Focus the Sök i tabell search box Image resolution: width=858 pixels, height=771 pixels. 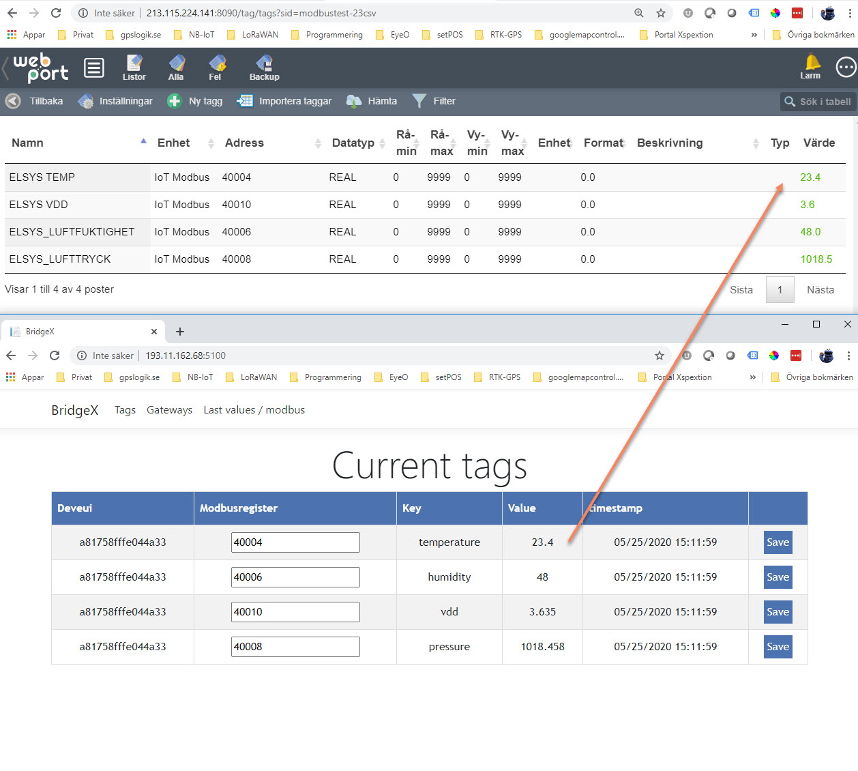[818, 102]
